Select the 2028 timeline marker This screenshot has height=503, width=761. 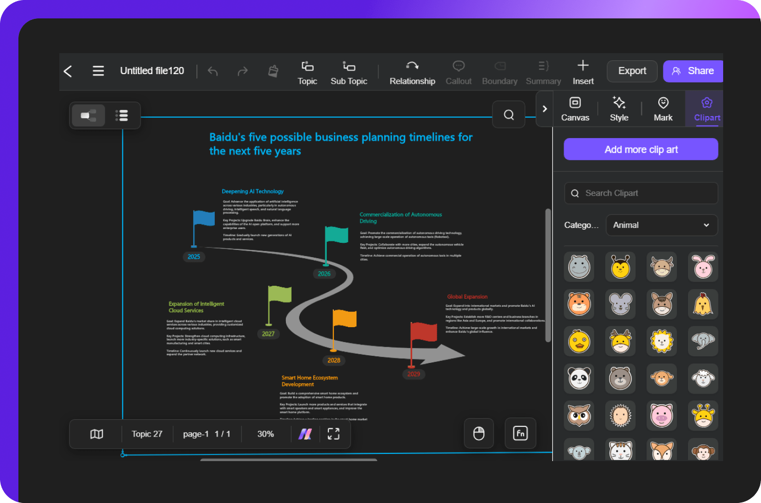[x=334, y=360]
